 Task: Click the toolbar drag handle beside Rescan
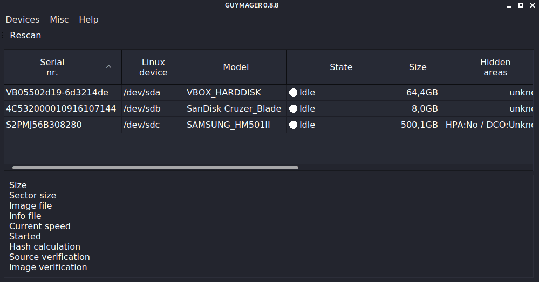click(x=3, y=35)
